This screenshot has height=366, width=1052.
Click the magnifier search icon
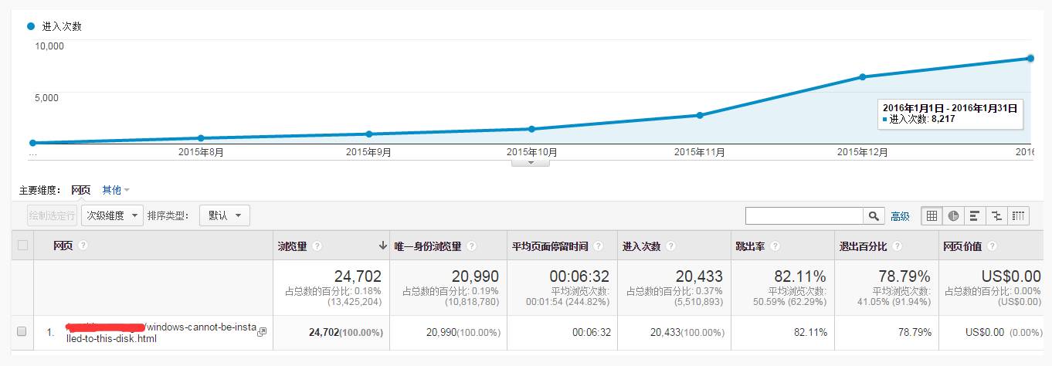click(874, 216)
